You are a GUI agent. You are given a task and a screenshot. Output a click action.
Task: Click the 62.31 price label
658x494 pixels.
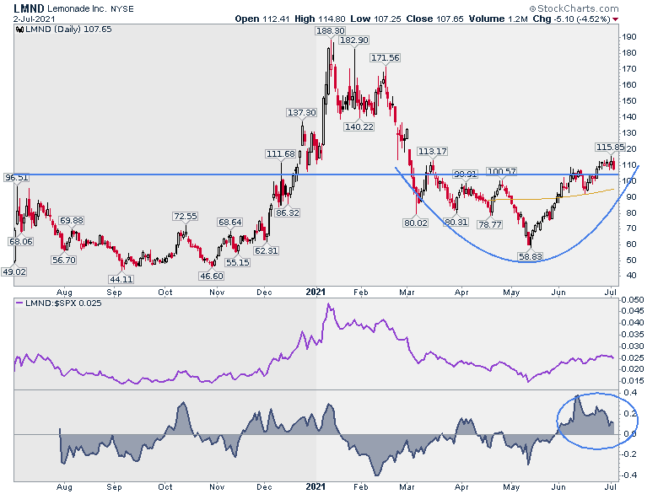point(266,250)
